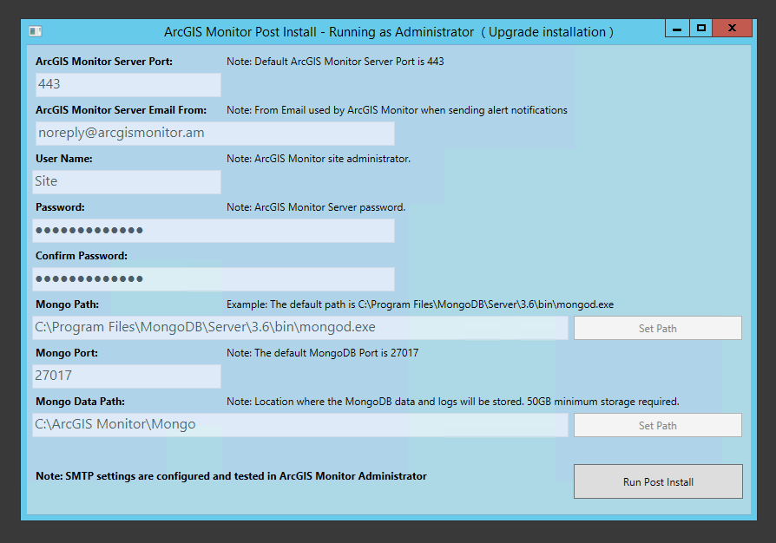Select the Mongo Data Path field
The height and width of the screenshot is (543, 776).
[x=300, y=425]
